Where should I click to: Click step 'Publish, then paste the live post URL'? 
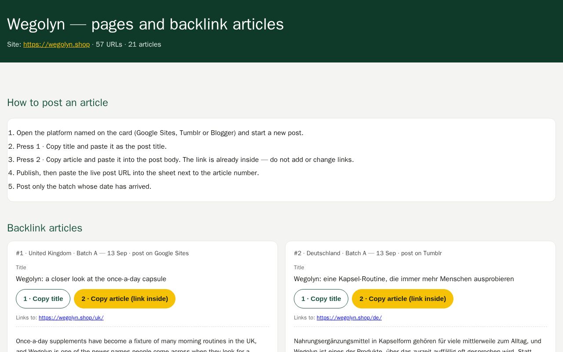tap(138, 173)
